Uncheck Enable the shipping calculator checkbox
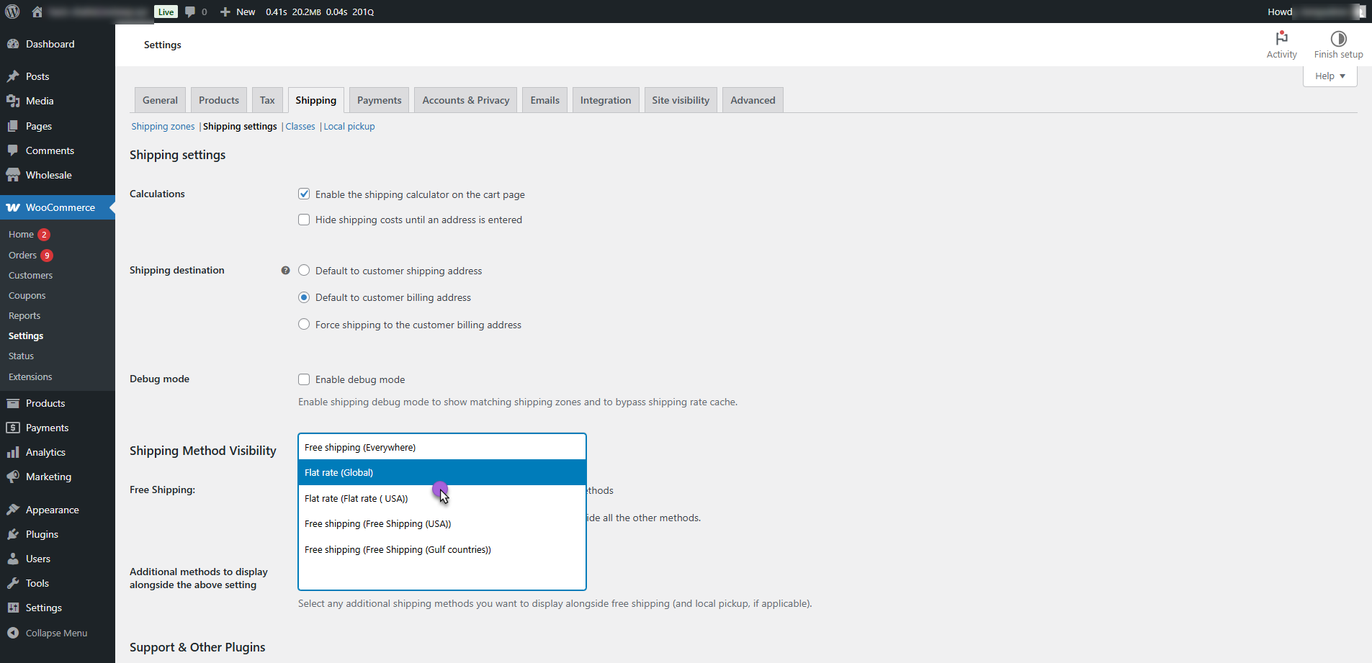 (304, 194)
